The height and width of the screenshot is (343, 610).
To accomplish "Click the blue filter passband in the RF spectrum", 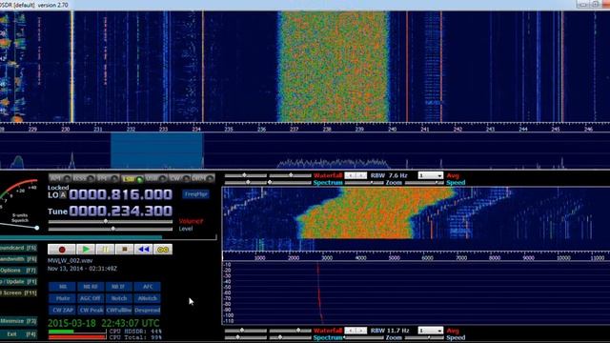I will 156,151.
